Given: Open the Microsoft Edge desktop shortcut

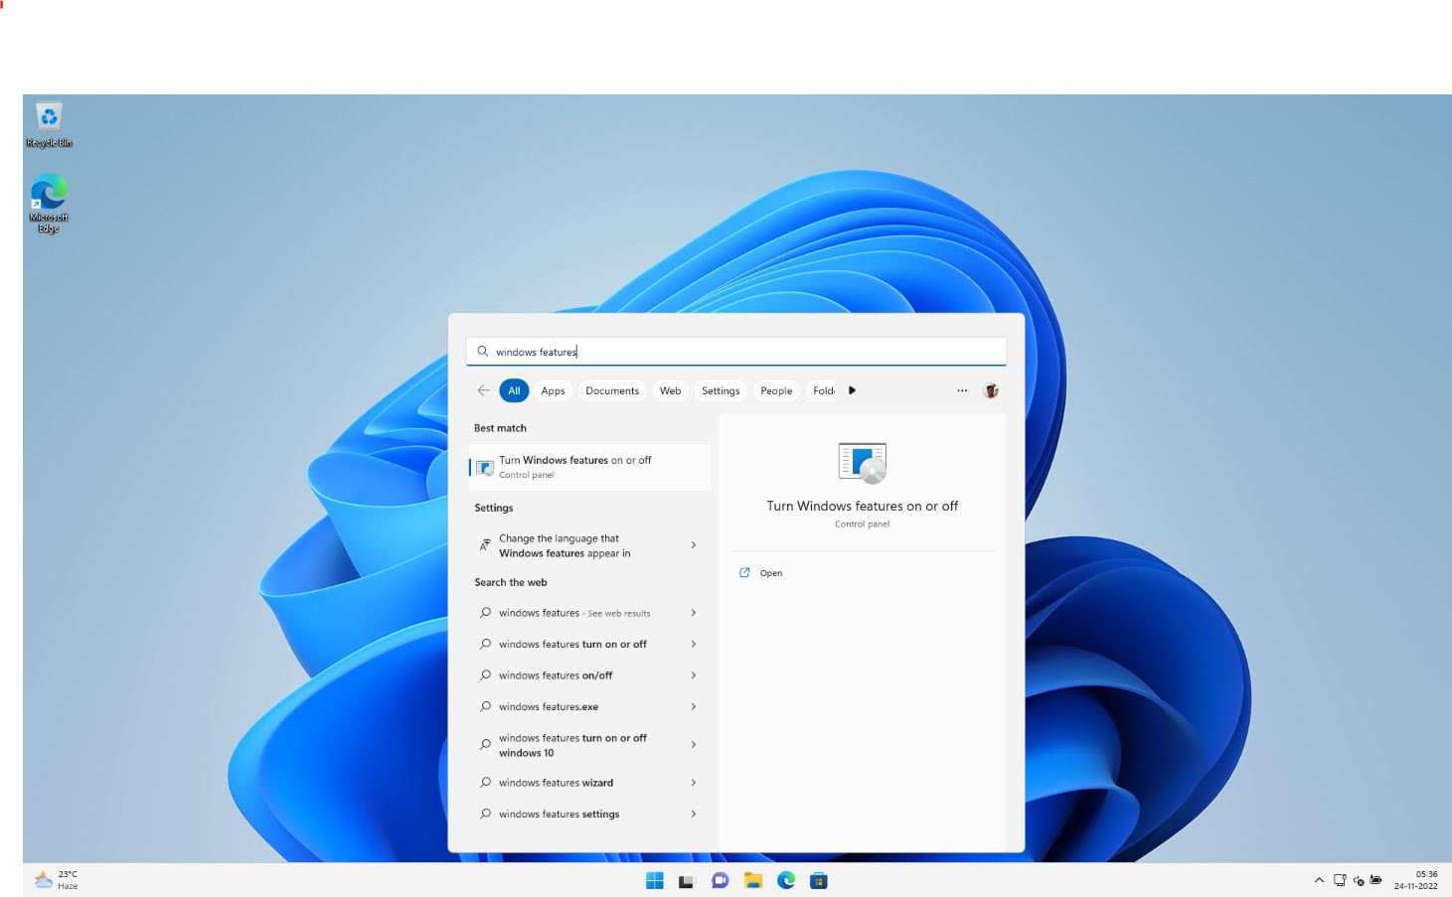Looking at the screenshot, I should pos(49,203).
